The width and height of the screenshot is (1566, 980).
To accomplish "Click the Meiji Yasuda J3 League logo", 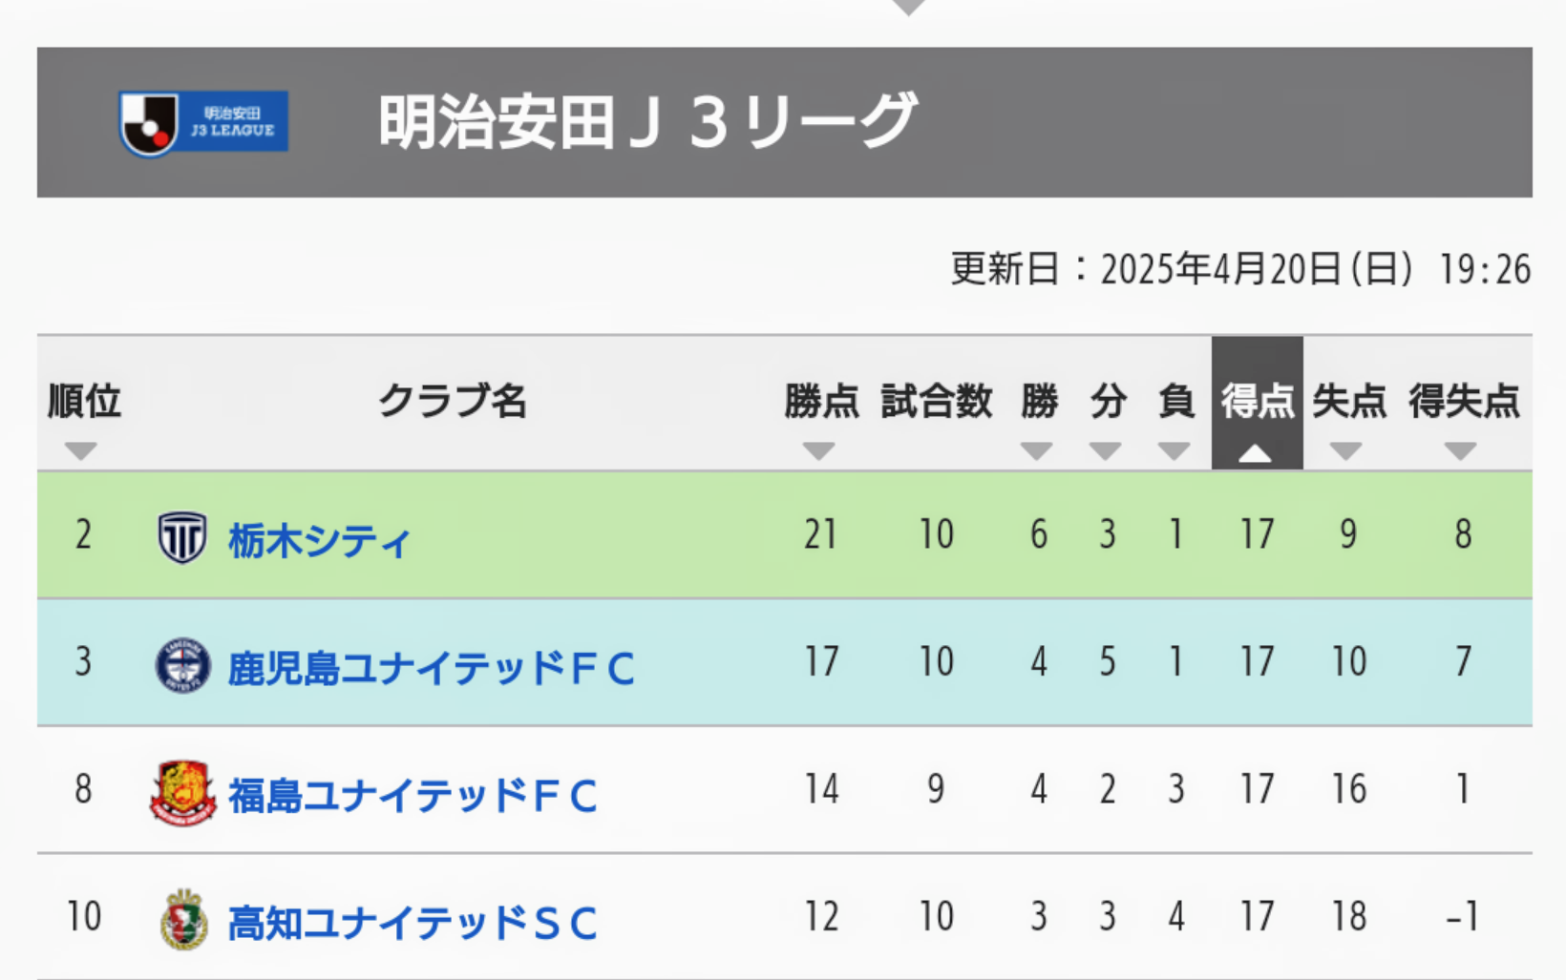I will 203,123.
